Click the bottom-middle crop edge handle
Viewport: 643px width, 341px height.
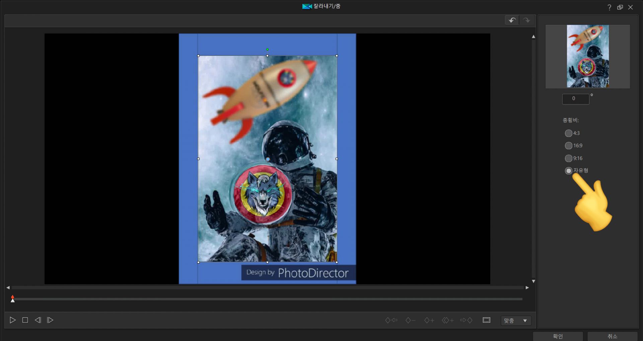tap(267, 262)
